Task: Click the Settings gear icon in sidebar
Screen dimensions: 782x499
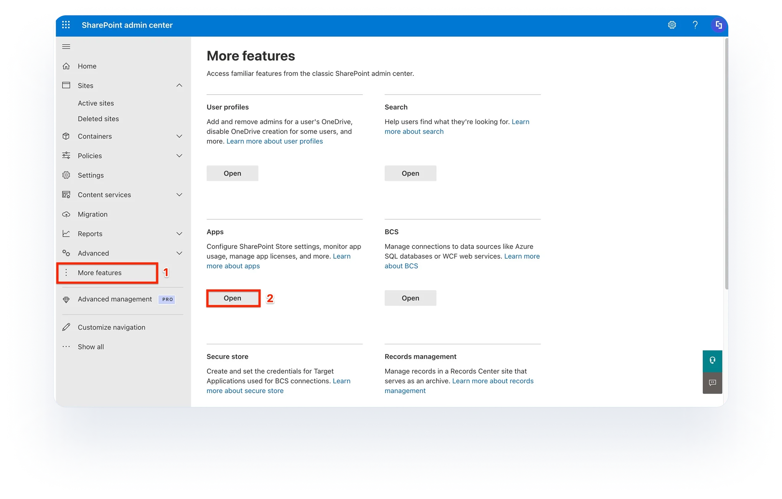Action: [x=66, y=175]
